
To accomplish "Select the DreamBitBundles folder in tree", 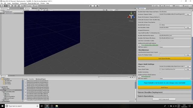I will 10,92.
